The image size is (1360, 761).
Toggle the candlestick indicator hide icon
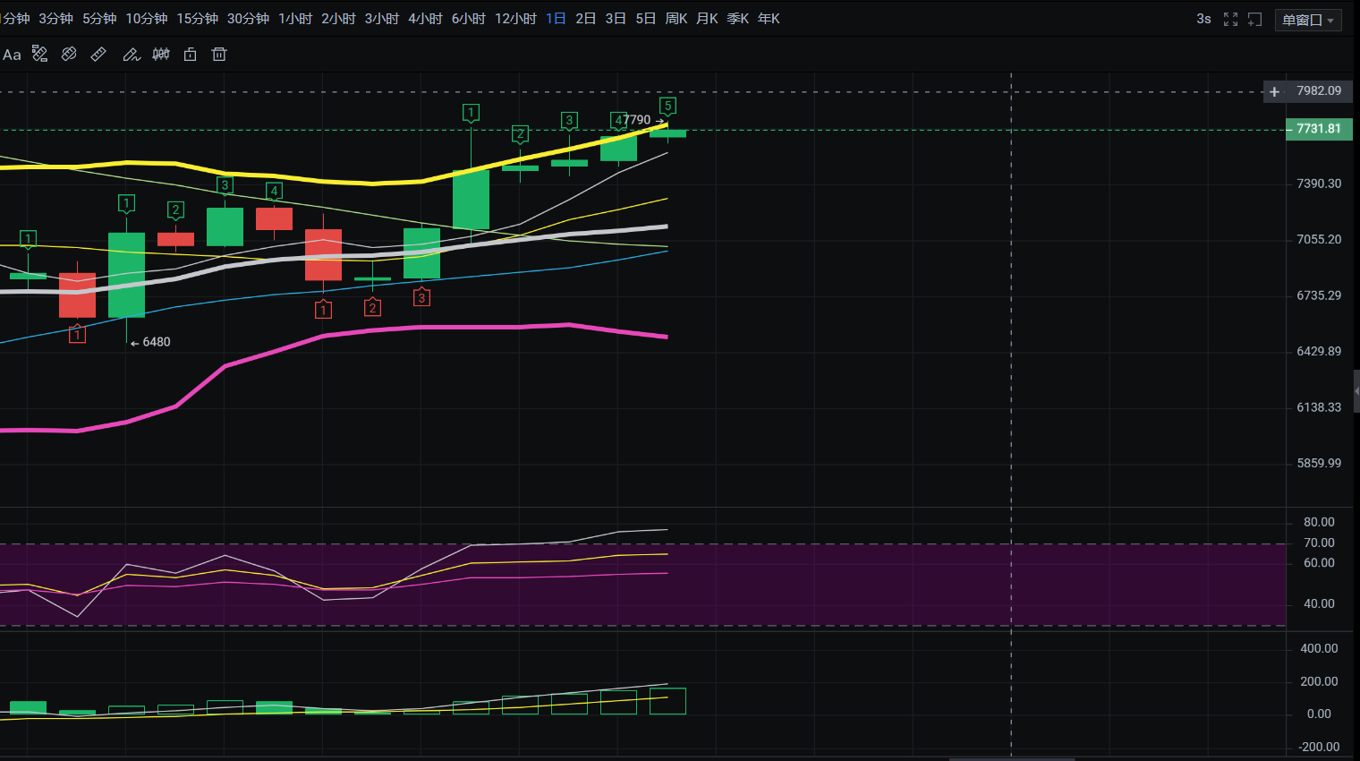click(x=161, y=55)
